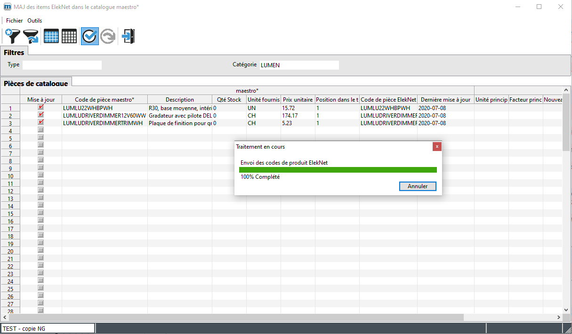Click the maestro* group header
This screenshot has height=334, width=572.
[x=247, y=90]
